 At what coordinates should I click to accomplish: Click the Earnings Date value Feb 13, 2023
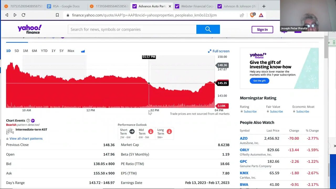tap(207, 183)
